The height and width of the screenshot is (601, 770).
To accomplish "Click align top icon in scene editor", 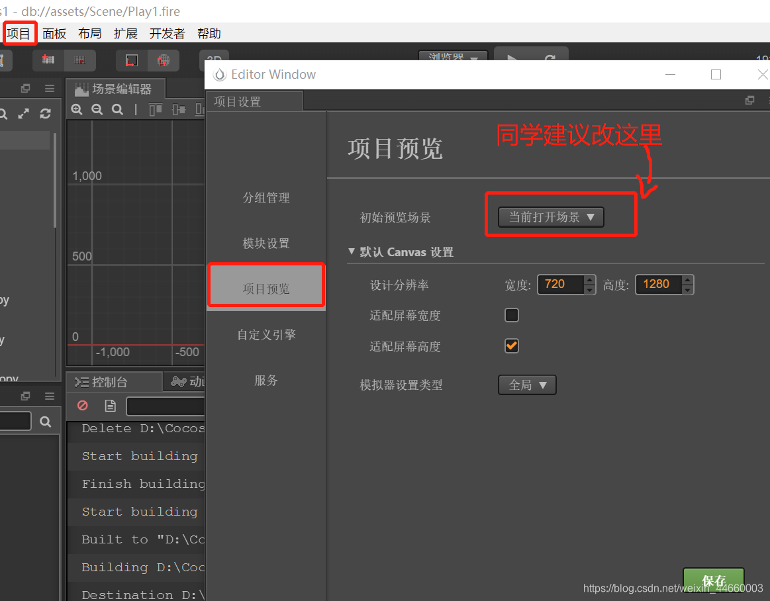I will click(x=156, y=109).
